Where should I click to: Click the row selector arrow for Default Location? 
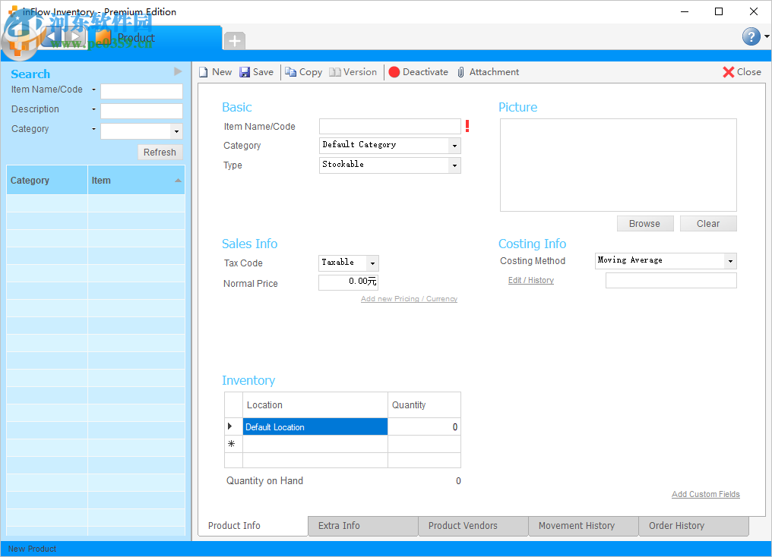(x=230, y=426)
